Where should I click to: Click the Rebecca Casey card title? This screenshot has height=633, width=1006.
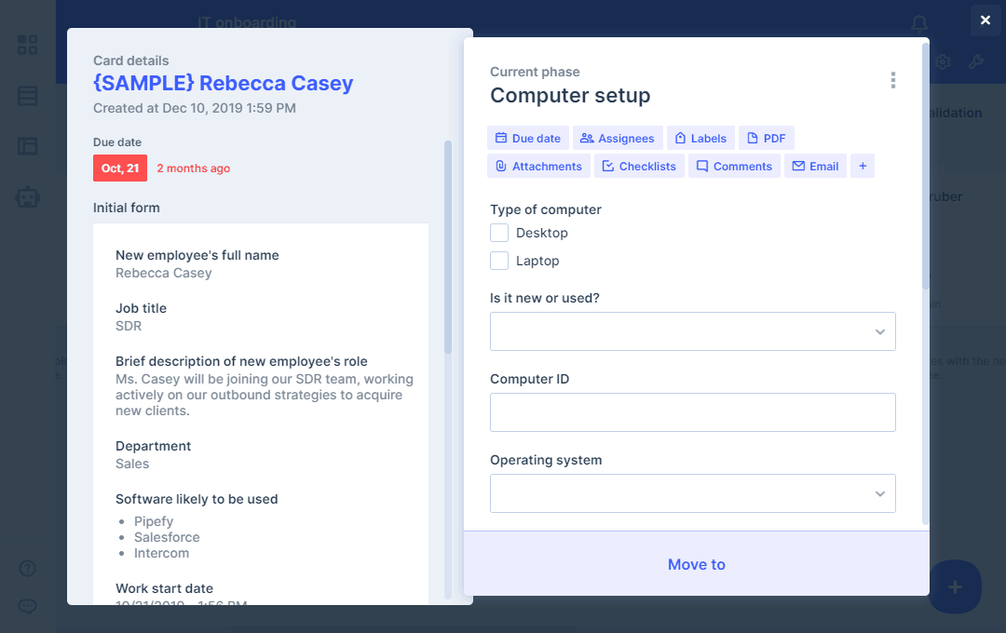coord(224,83)
